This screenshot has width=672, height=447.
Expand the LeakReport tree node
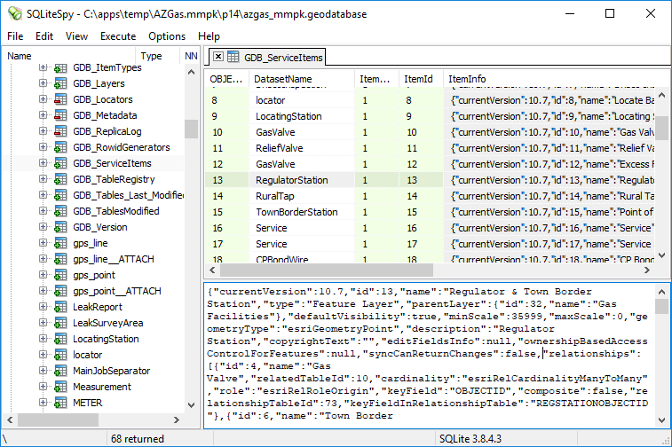tap(43, 307)
